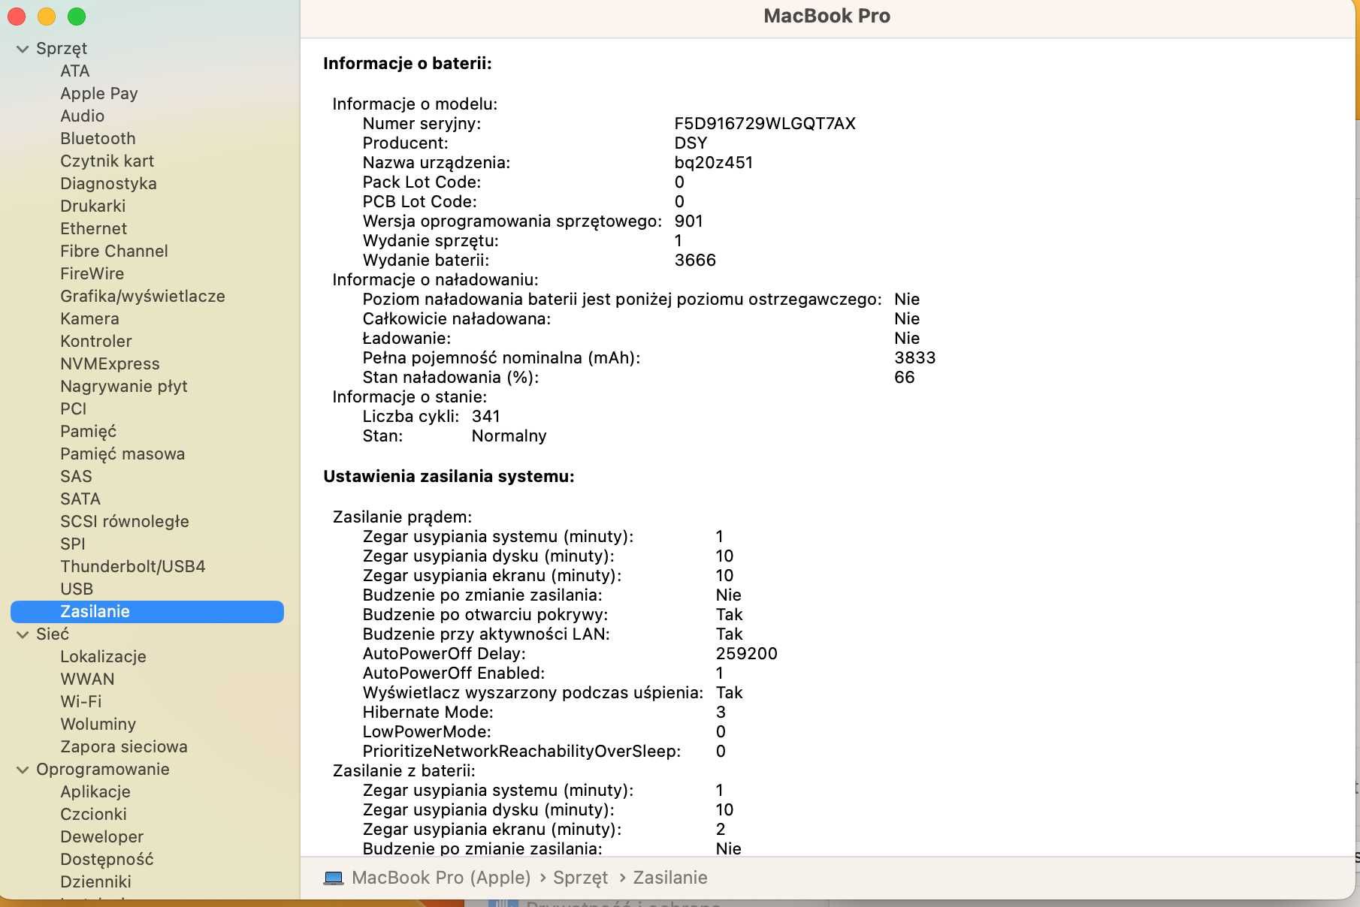Screen dimensions: 1360x907
Task: Click the full capacity value 3833
Action: pyautogui.click(x=915, y=357)
